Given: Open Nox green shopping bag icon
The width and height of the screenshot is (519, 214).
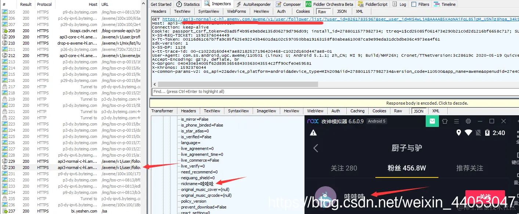Looking at the screenshot, I should point(433,121).
